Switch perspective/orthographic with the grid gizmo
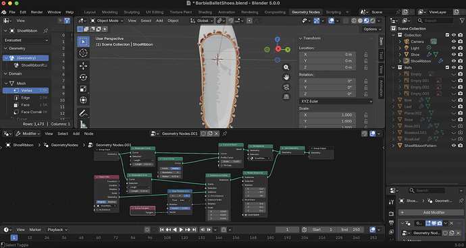 point(286,97)
